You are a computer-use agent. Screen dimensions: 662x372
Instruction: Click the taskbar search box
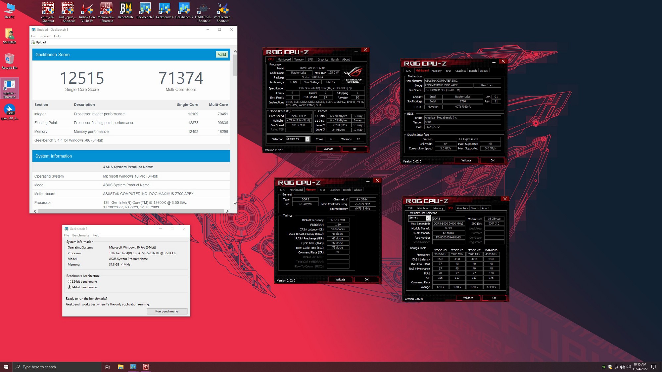point(57,367)
